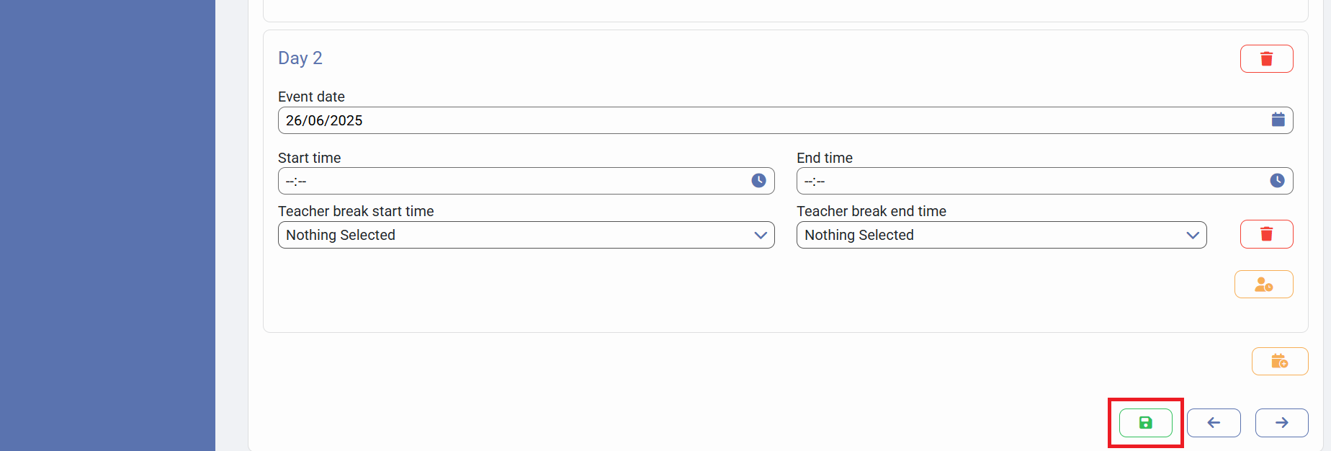Screen dimensions: 1331x451
Task: Open the Start time clock picker
Action: (x=758, y=181)
